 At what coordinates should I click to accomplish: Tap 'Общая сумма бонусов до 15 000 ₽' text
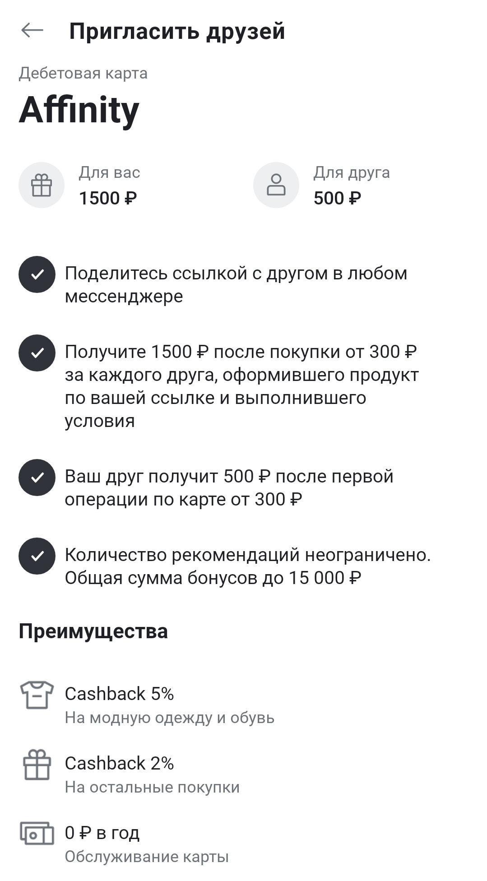[x=213, y=578]
